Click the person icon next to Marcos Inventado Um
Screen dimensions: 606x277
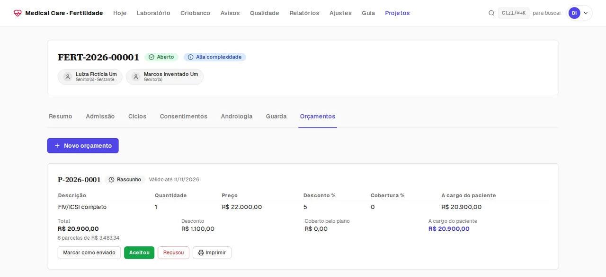tap(136, 77)
